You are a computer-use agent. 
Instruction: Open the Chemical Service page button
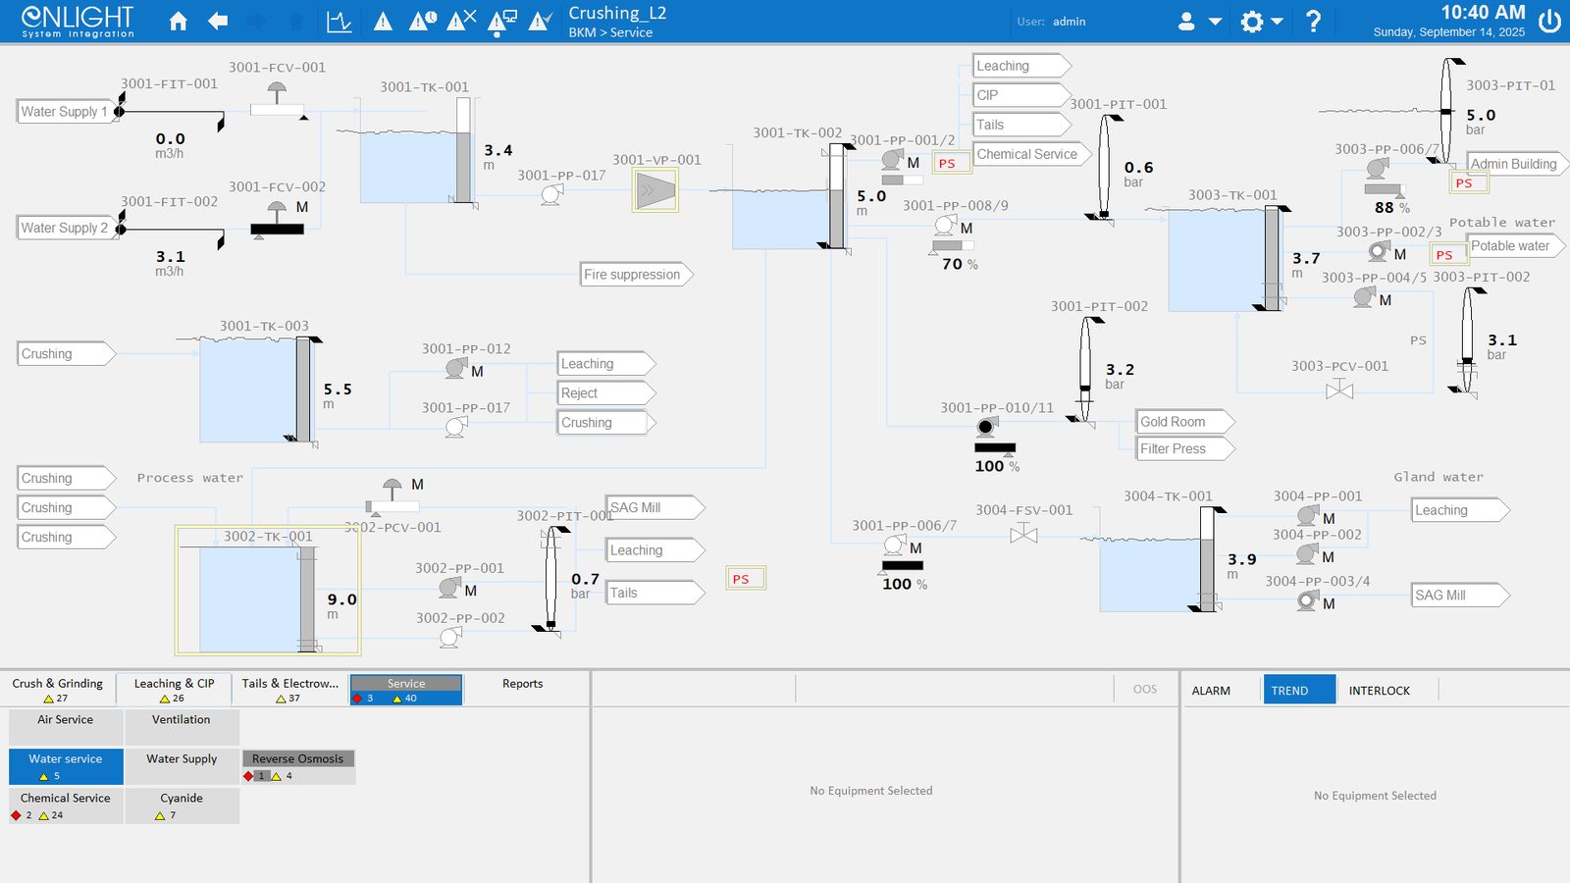tap(66, 805)
